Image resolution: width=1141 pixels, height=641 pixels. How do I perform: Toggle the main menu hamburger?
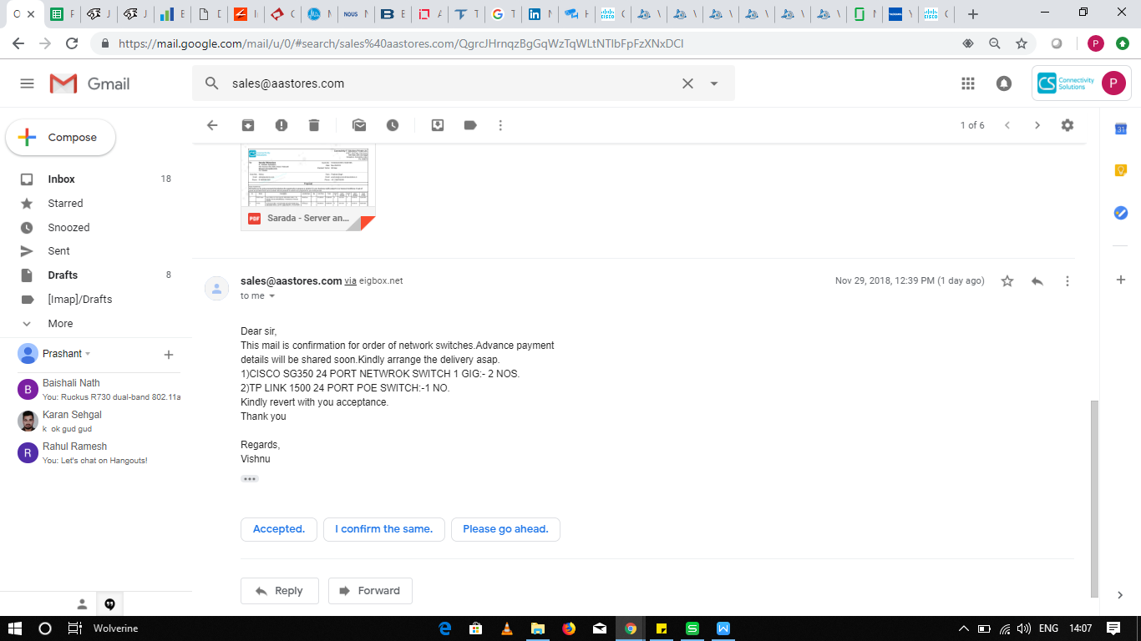[27, 83]
